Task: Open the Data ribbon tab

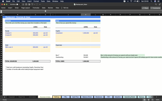Action: (x=43, y=8)
